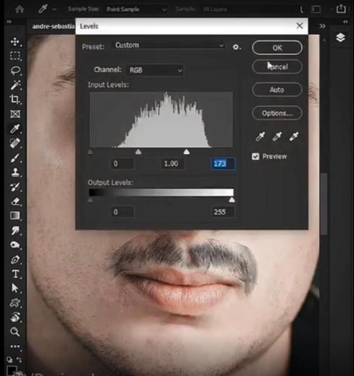Click the input shadows black slider handle
The width and height of the screenshot is (354, 376).
[x=90, y=152]
